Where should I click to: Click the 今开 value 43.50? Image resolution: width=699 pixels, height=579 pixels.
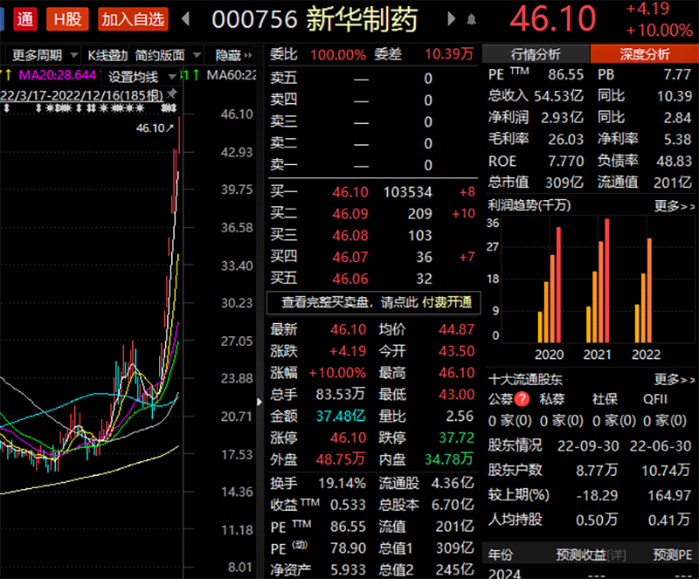pos(456,351)
